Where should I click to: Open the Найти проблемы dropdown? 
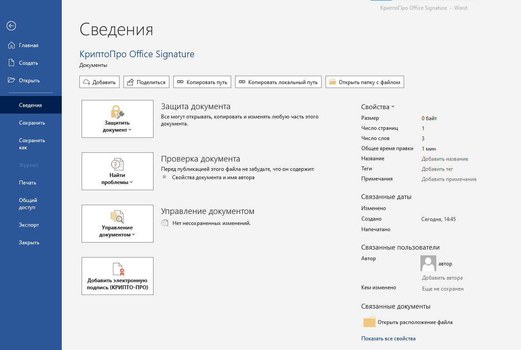coord(117,171)
